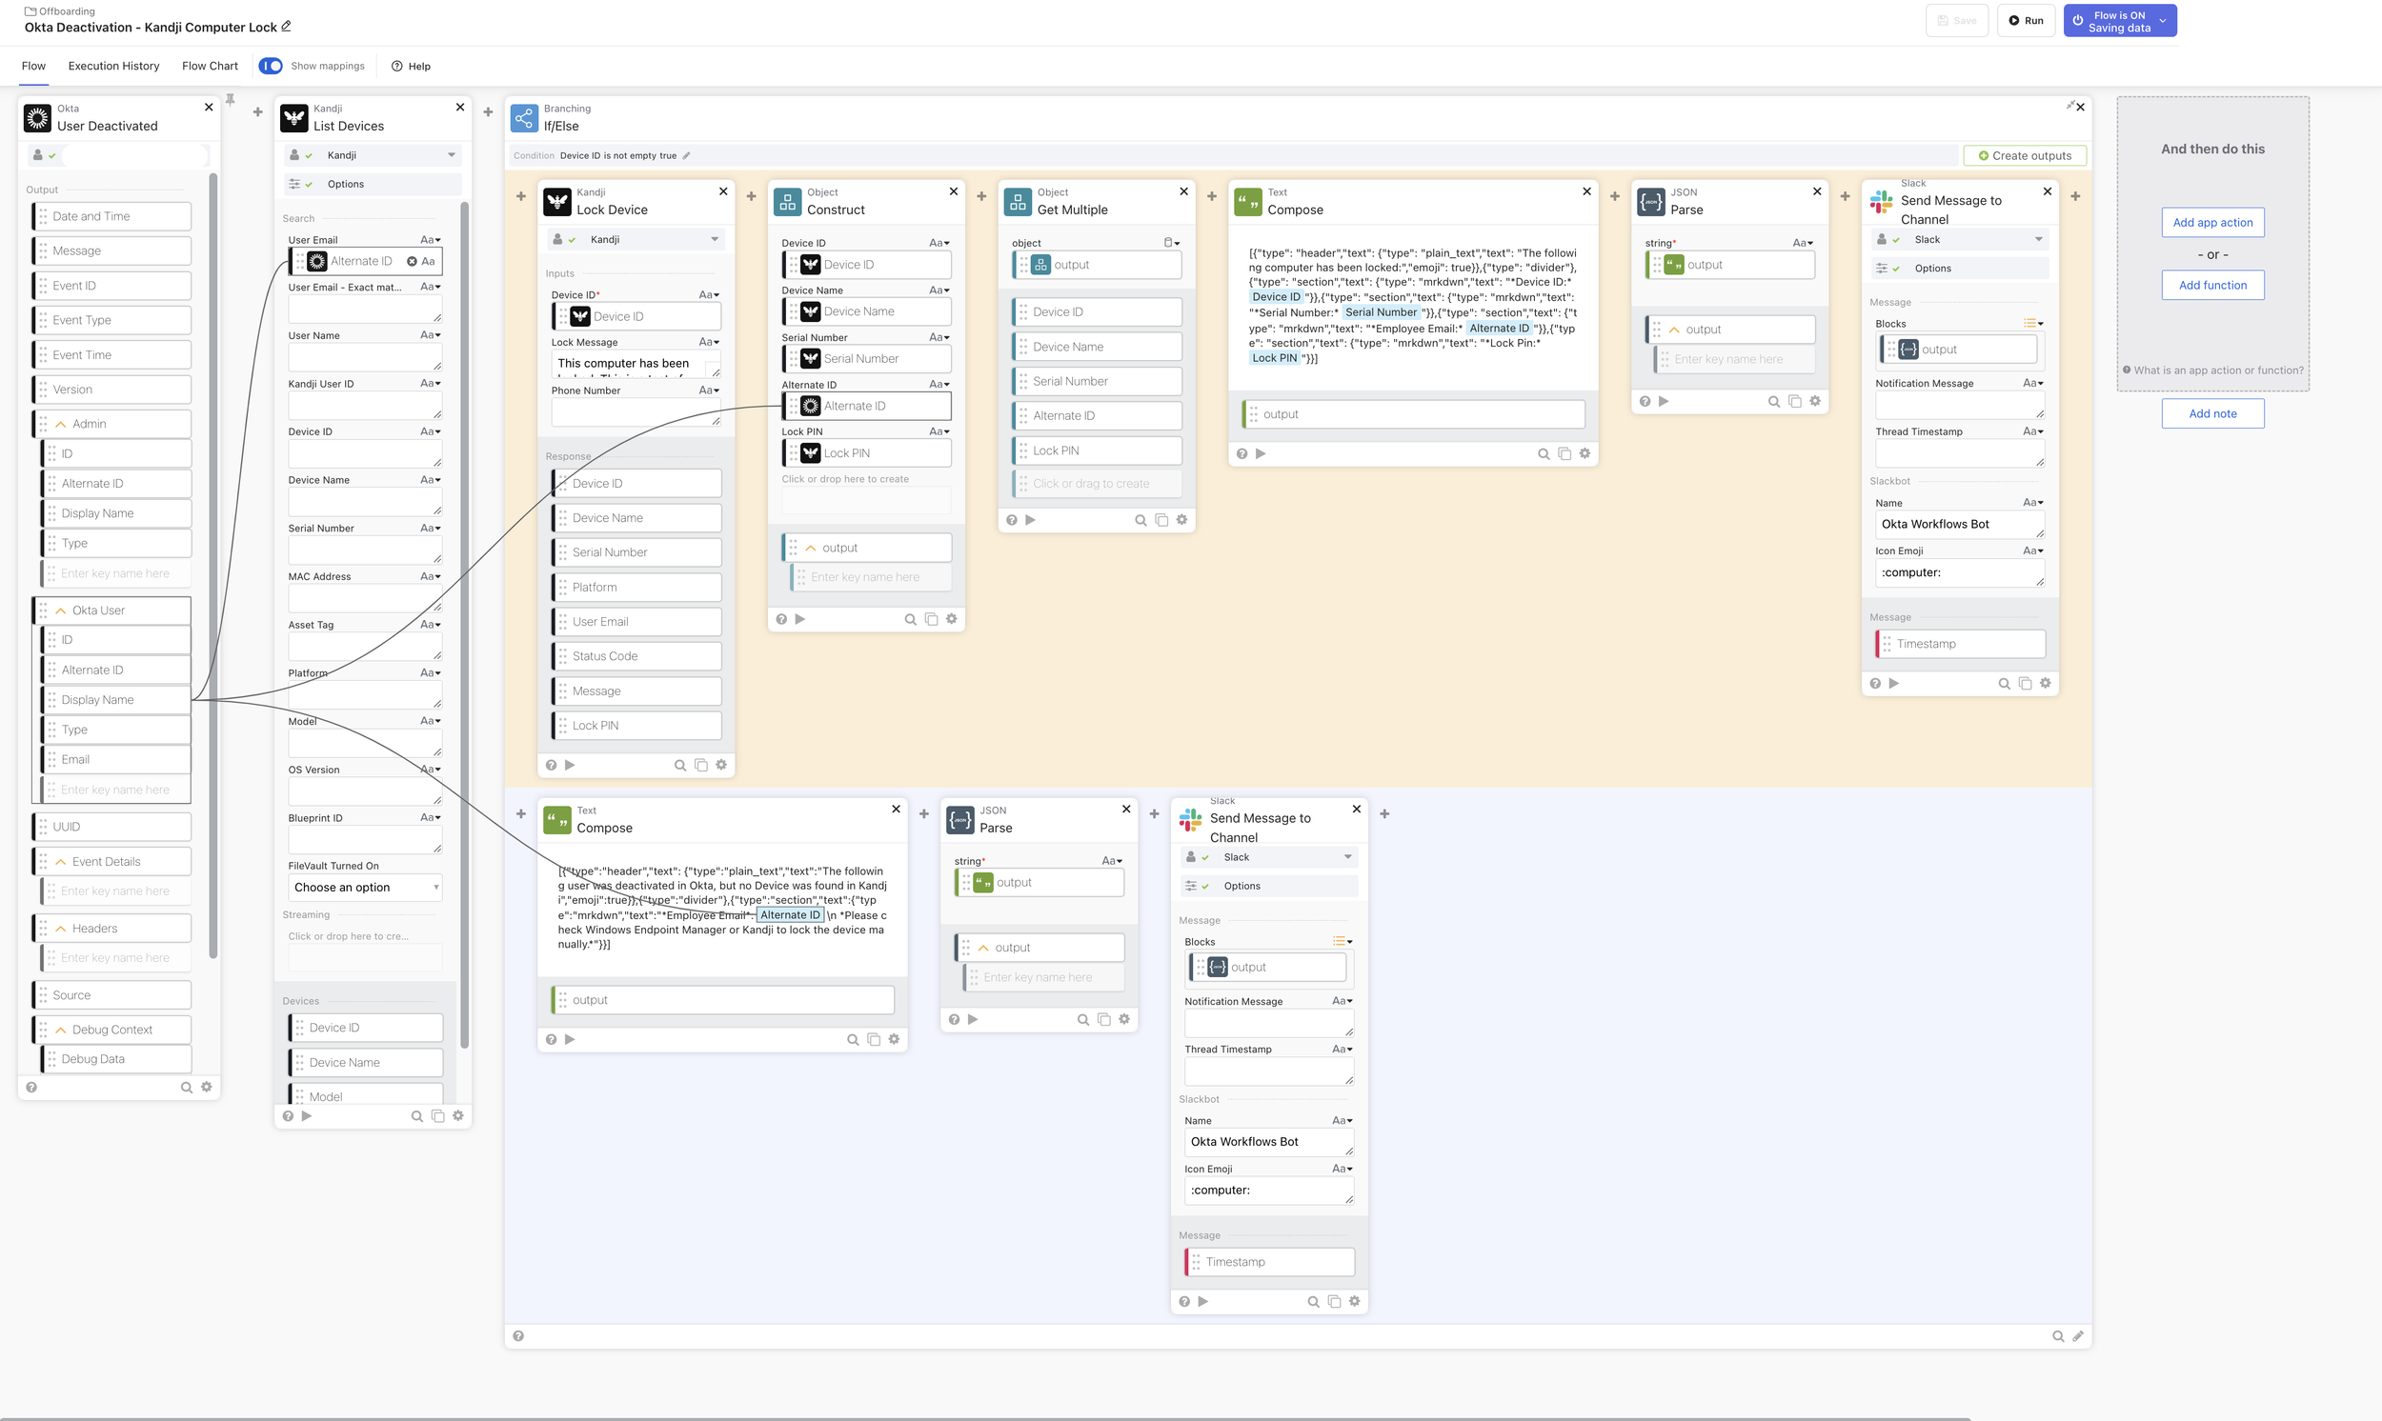Switch to Execution History tab
The image size is (2382, 1421).
coord(113,66)
